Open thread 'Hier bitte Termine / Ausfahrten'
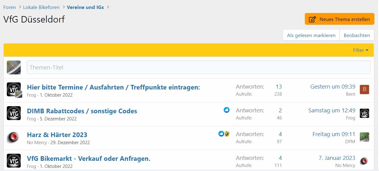Screen dimensions: 379x171 [x=113, y=87]
